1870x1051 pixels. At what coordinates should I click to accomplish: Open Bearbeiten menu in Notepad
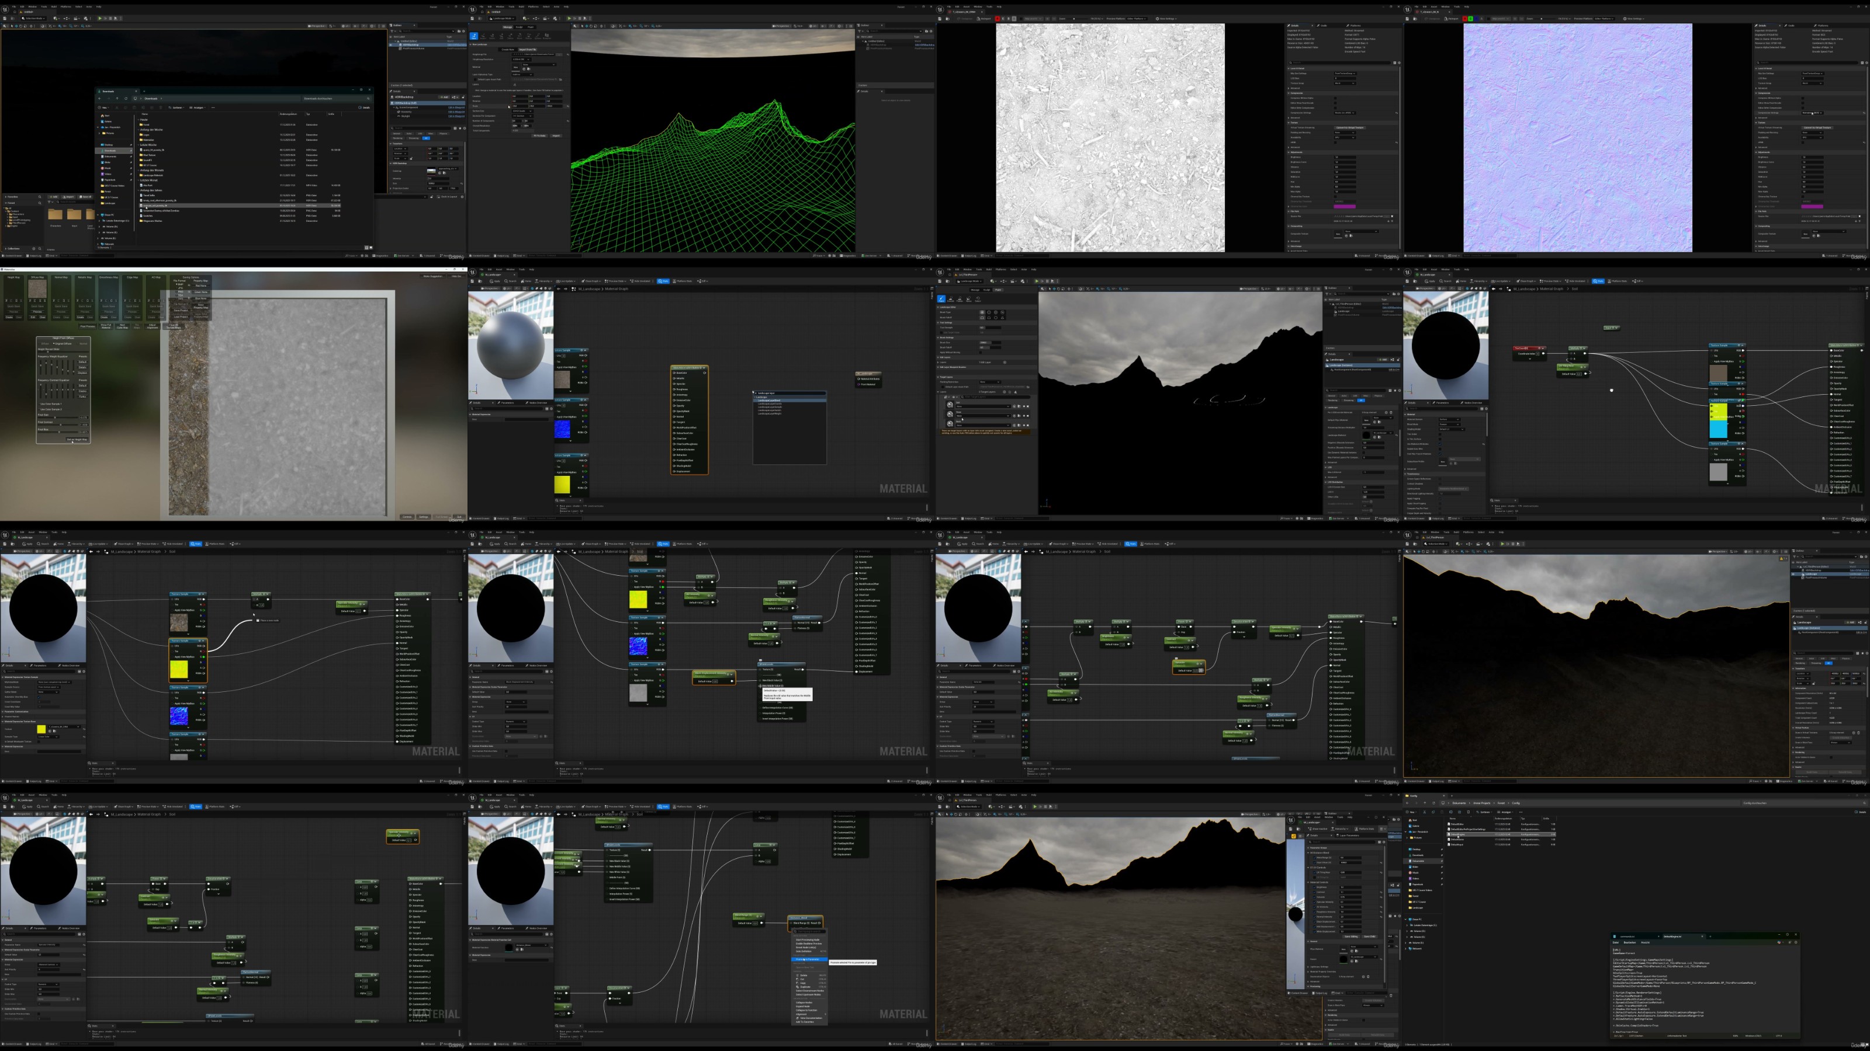click(x=1630, y=942)
